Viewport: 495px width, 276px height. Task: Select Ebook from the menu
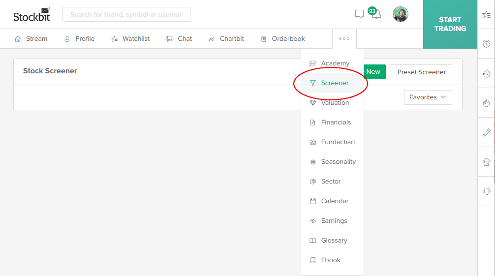click(333, 260)
